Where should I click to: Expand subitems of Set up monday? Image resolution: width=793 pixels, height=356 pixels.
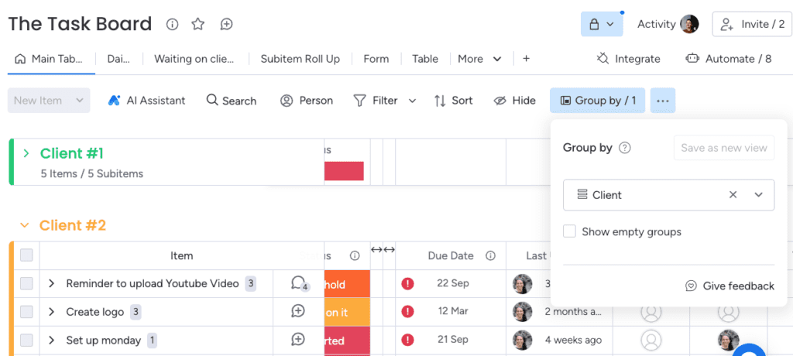point(51,341)
